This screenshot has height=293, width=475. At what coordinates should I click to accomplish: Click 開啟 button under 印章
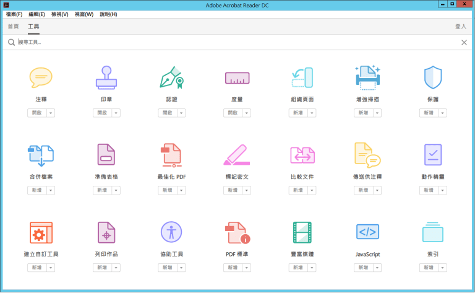[x=103, y=113]
